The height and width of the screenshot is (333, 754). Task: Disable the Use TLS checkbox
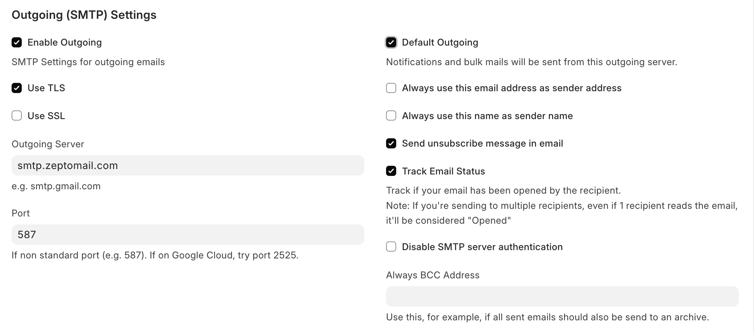(17, 88)
